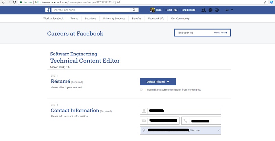Open the Messenger messages icon
This screenshot has height=141, width=275.
click(210, 10)
